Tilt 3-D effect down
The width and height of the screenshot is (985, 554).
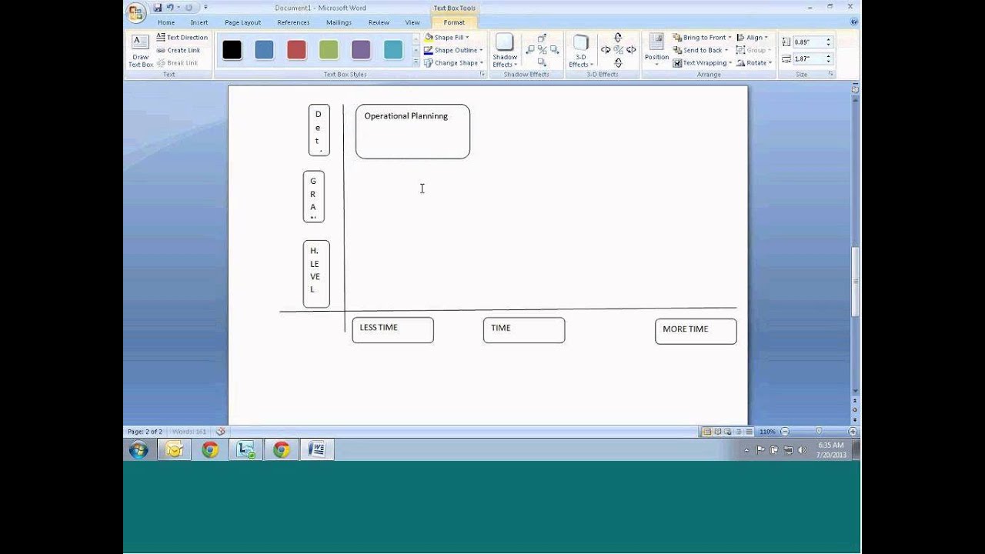[x=618, y=62]
